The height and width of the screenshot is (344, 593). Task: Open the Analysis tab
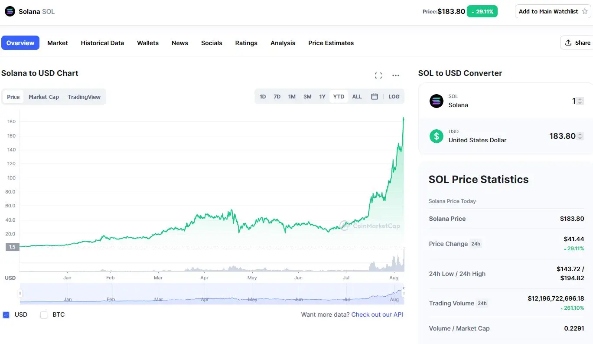tap(283, 43)
